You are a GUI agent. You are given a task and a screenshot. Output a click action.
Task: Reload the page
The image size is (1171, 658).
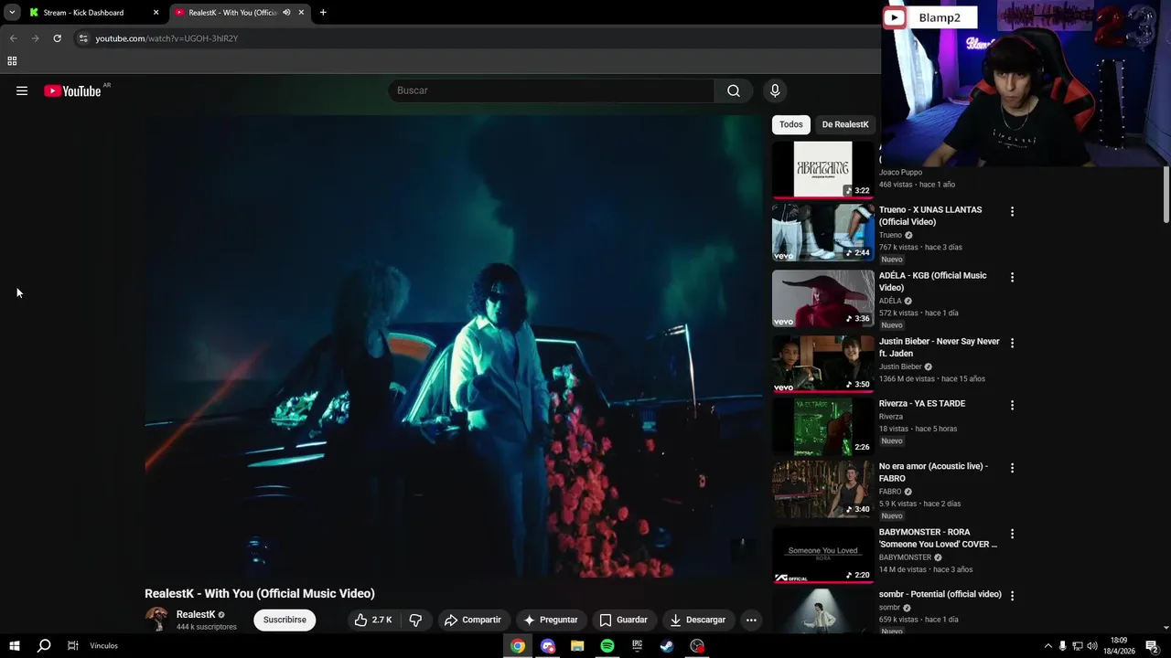[57, 38]
